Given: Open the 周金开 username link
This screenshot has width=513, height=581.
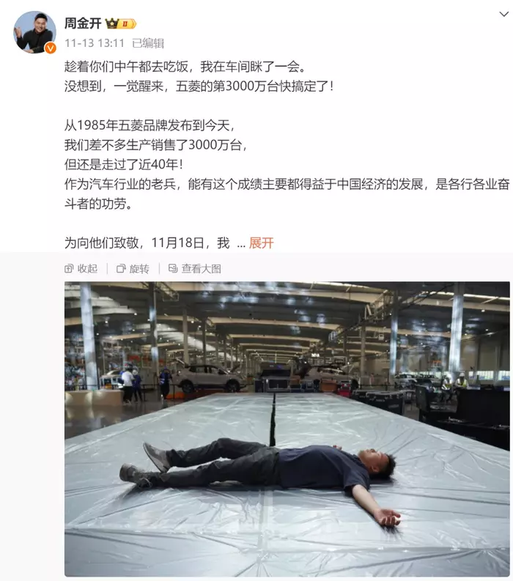Looking at the screenshot, I should (83, 23).
